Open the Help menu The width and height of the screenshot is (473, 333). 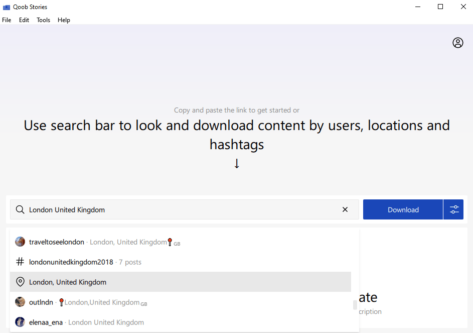pos(64,20)
